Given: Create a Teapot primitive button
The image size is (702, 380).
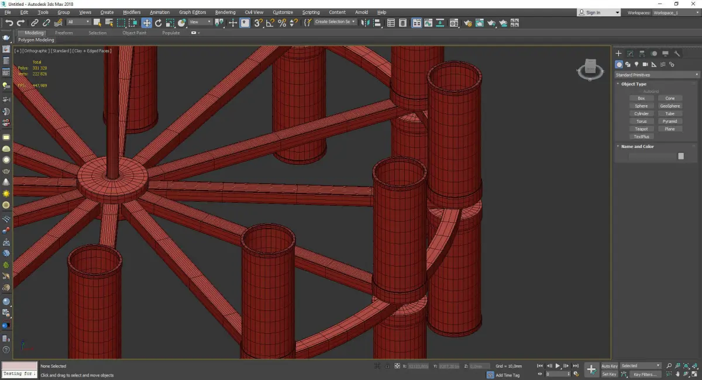Looking at the screenshot, I should point(641,129).
